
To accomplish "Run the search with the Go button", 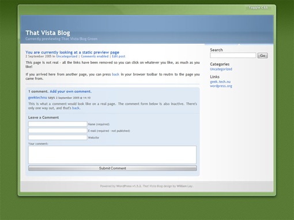I will point(262,55).
